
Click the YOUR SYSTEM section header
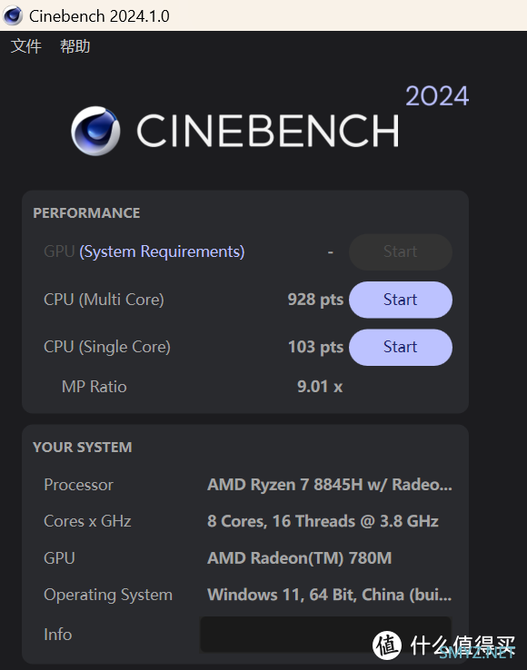click(x=83, y=448)
